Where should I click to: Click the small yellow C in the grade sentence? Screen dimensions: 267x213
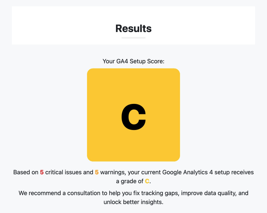point(147,181)
